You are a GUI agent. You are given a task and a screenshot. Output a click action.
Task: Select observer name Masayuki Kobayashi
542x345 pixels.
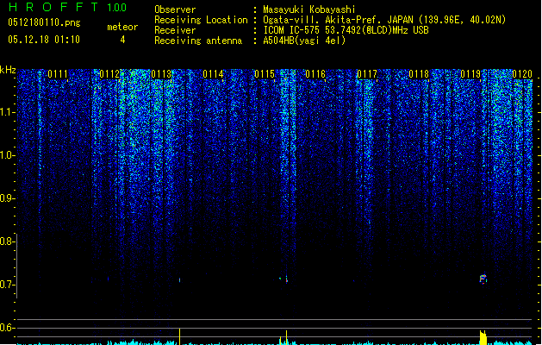coord(309,9)
